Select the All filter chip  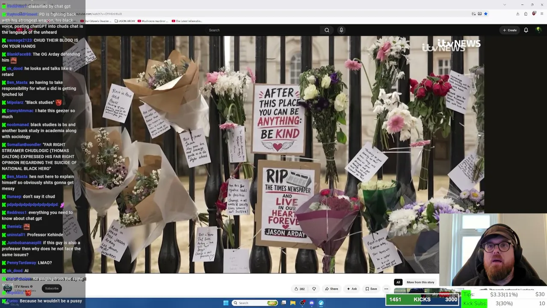coord(398,282)
